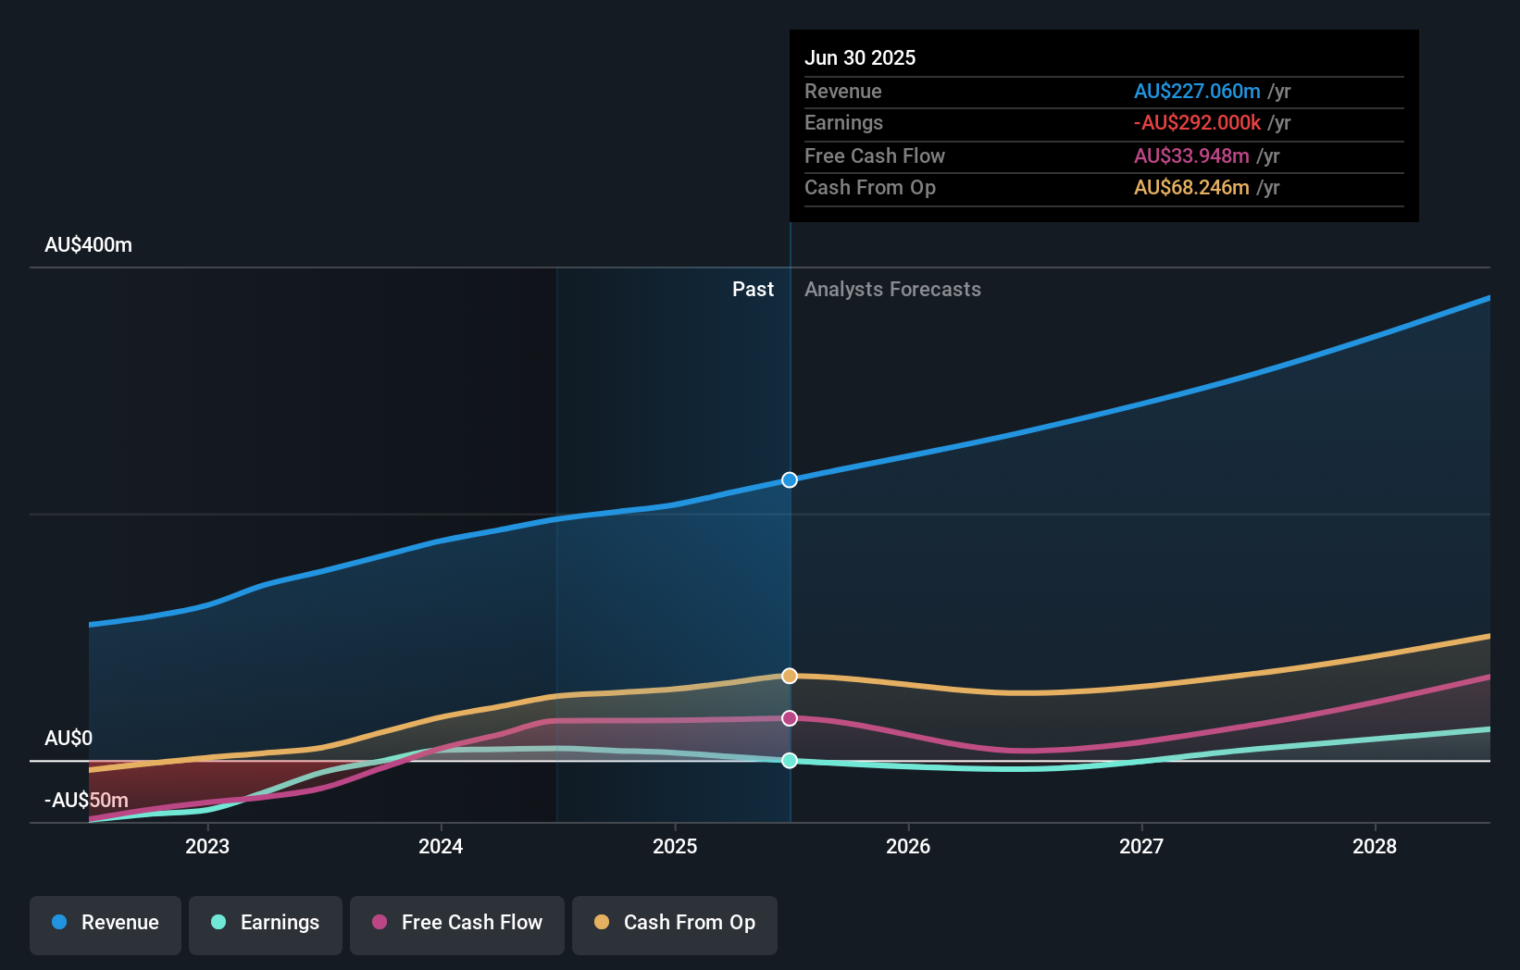Click the Revenue legend dot icon
1520x970 pixels.
58,923
